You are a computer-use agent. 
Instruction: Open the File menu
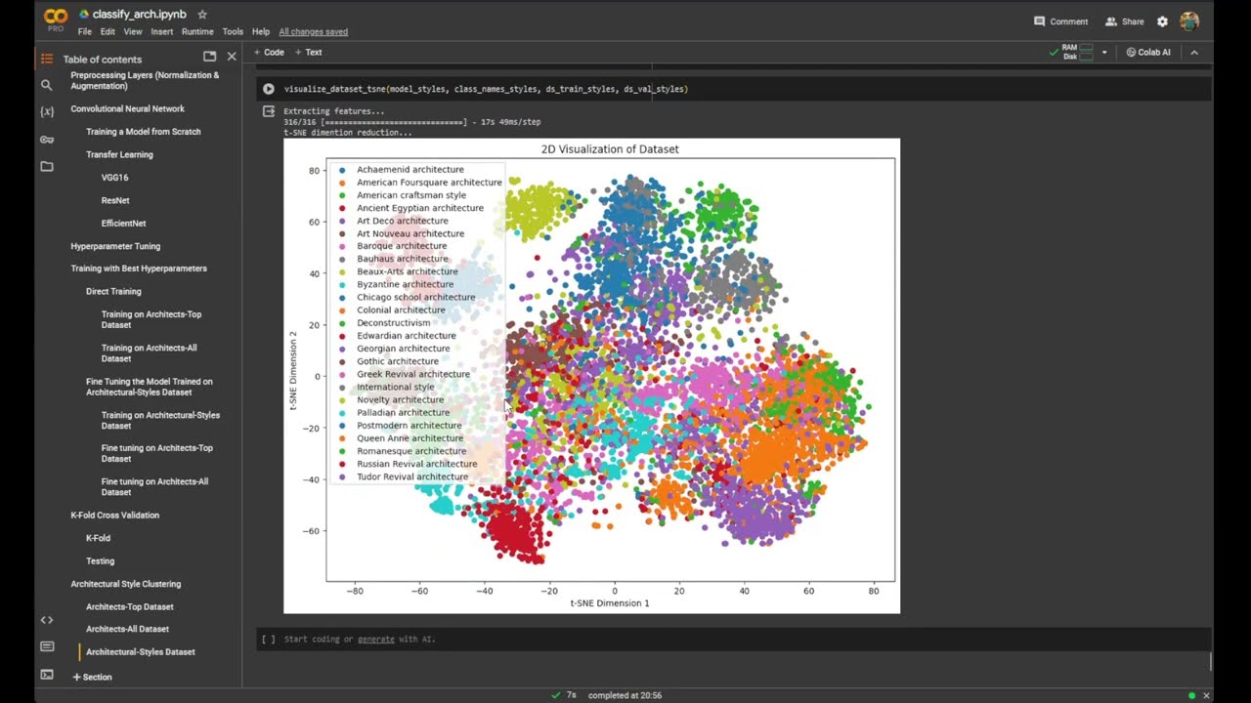(85, 31)
